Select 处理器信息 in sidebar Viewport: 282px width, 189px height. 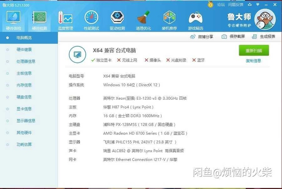point(29,61)
